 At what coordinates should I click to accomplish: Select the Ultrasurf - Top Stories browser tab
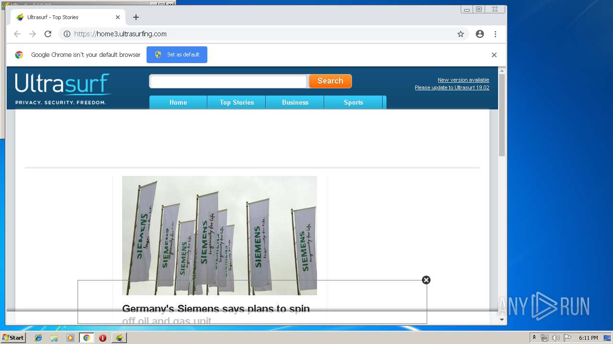(68, 17)
